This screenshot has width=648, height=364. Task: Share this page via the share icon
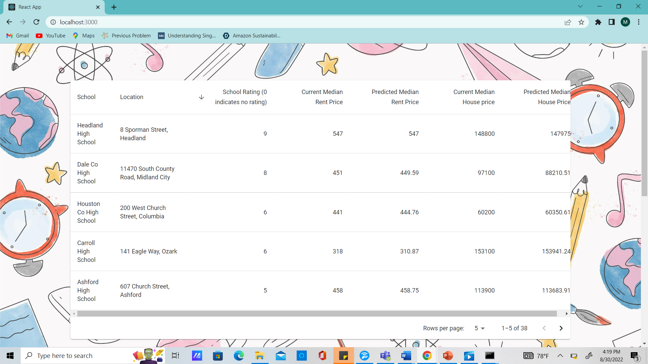(568, 22)
